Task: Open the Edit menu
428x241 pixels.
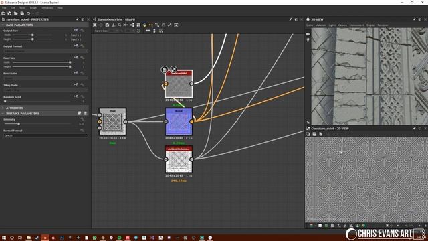Action: [x=13, y=8]
